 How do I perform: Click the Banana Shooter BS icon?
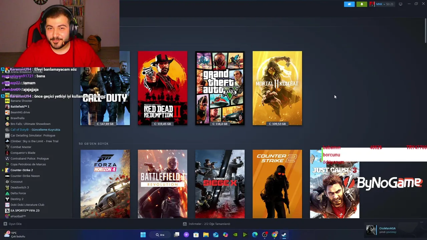(x=7, y=101)
